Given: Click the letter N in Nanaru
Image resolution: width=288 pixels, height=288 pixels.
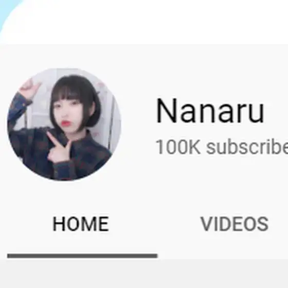Looking at the screenshot, I should click(167, 111).
